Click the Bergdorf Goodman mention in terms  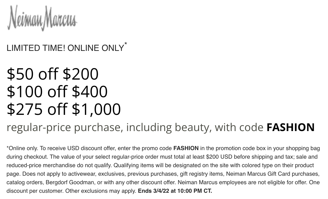[70, 182]
